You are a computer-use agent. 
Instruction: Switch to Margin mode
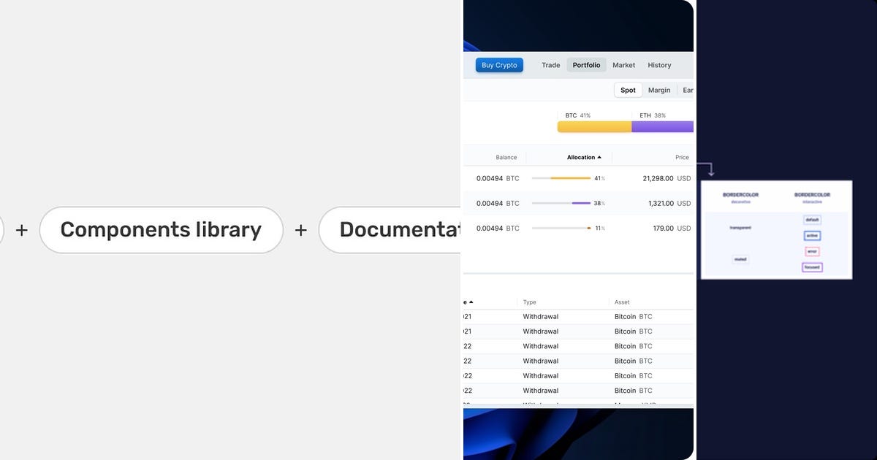(659, 90)
